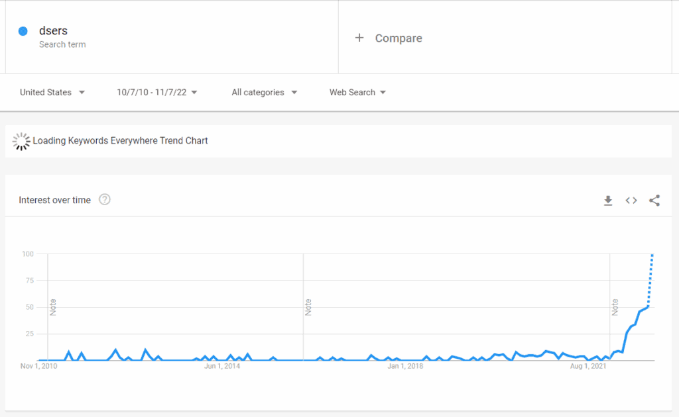
Task: Click the Compare button
Action: (399, 38)
